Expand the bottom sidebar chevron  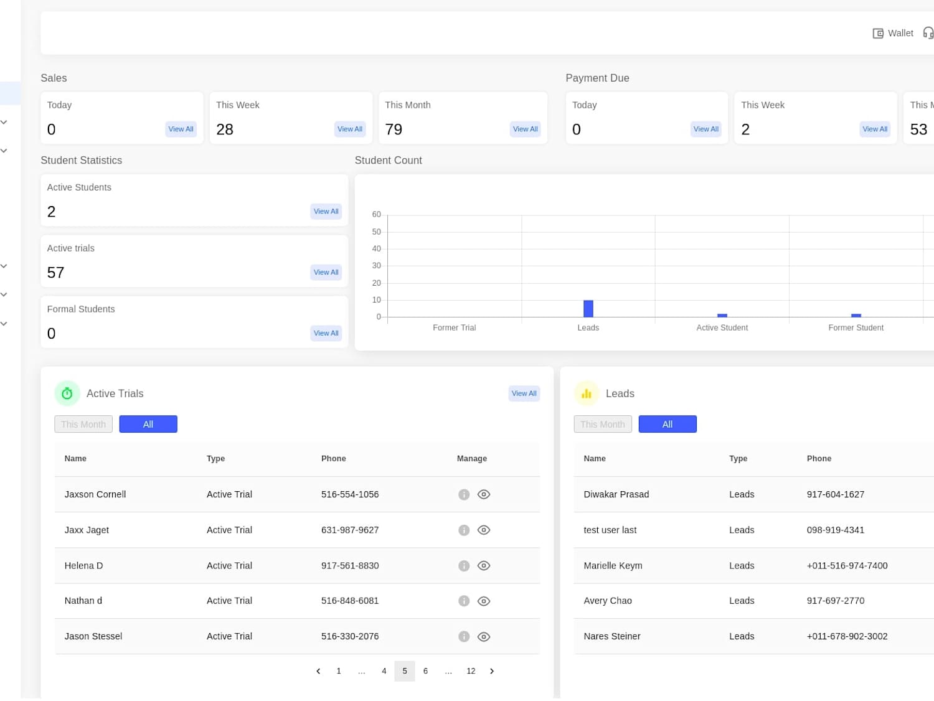tap(4, 324)
